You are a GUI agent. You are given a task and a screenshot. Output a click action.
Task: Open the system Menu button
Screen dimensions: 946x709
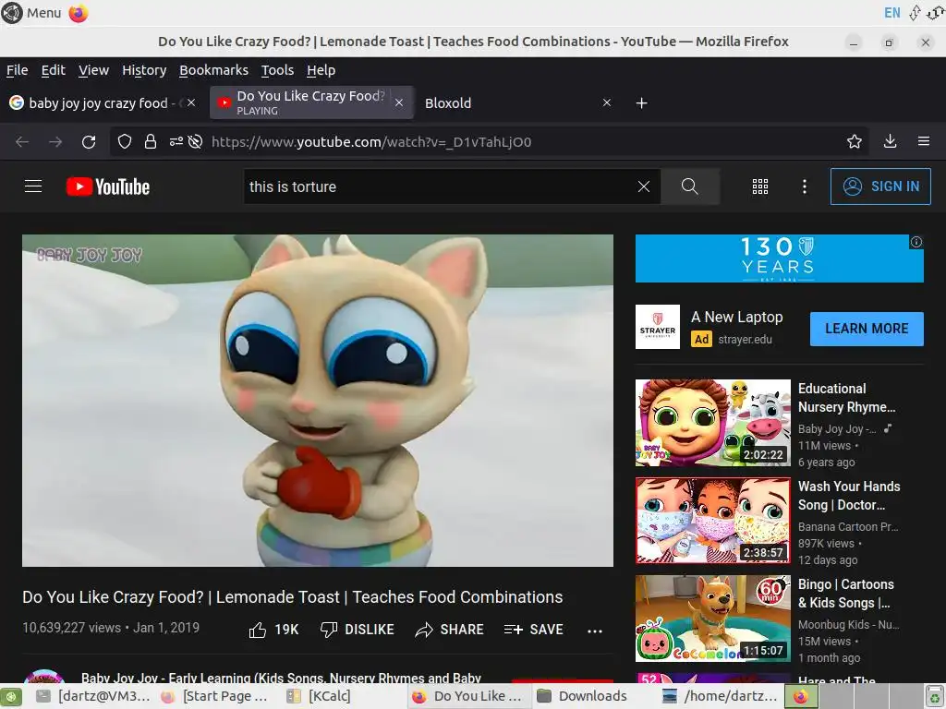pos(31,13)
